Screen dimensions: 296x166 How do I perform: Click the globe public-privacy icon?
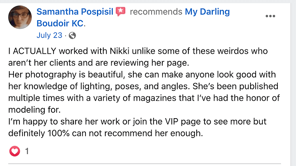pos(72,35)
